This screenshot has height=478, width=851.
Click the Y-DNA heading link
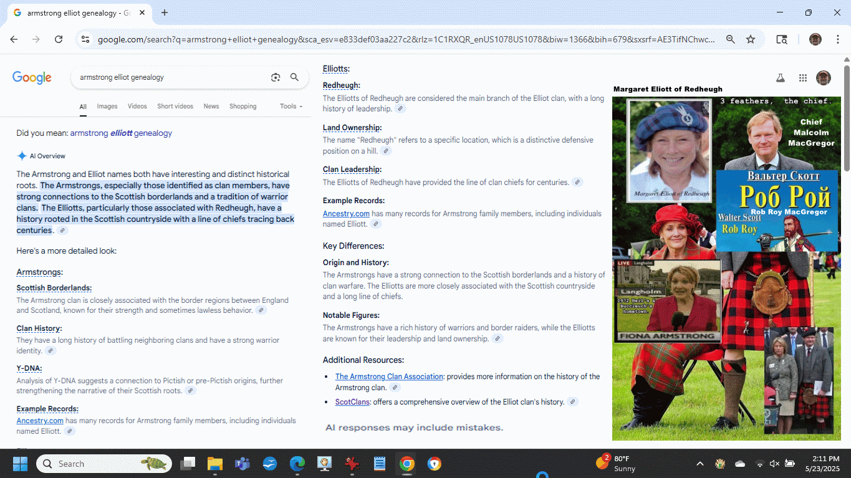pos(29,368)
